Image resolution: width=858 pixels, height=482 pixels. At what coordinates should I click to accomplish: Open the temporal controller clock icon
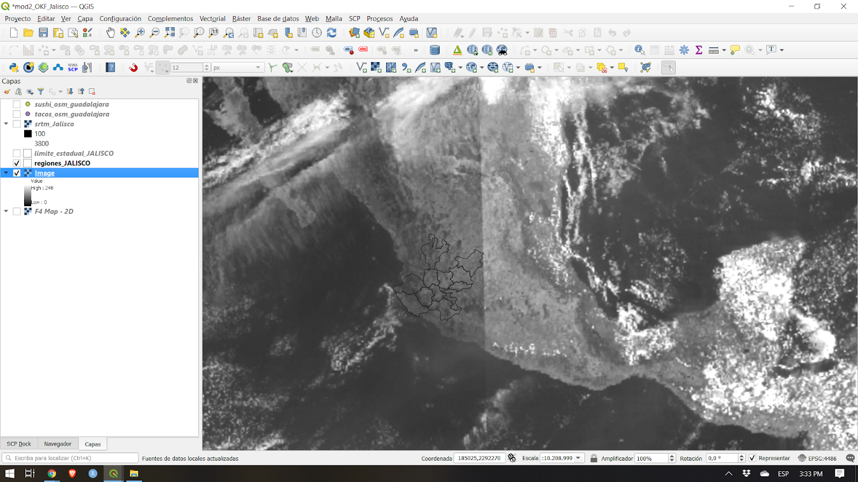(x=317, y=33)
